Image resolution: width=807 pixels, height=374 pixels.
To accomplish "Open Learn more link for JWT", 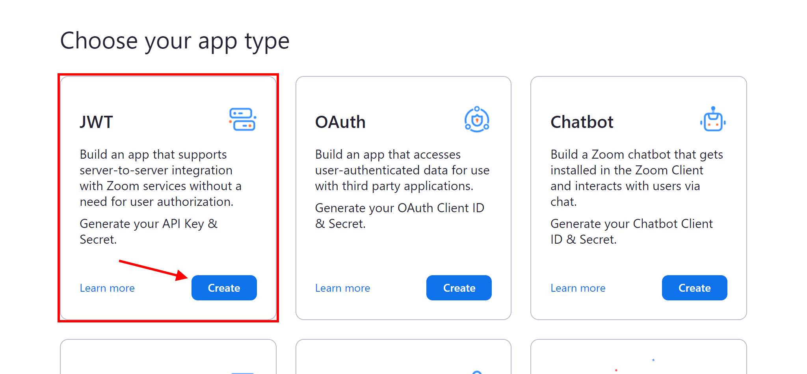I will point(107,288).
